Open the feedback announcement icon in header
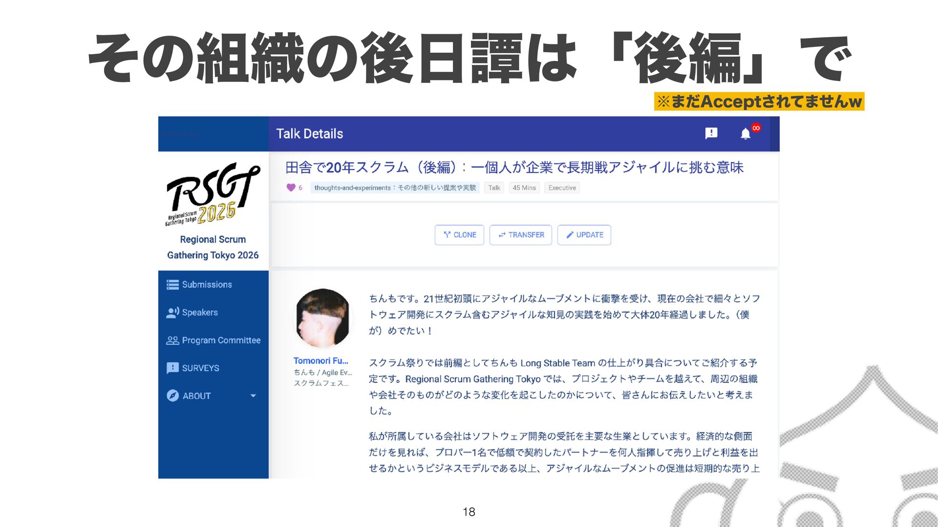The image size is (938, 527). (711, 133)
